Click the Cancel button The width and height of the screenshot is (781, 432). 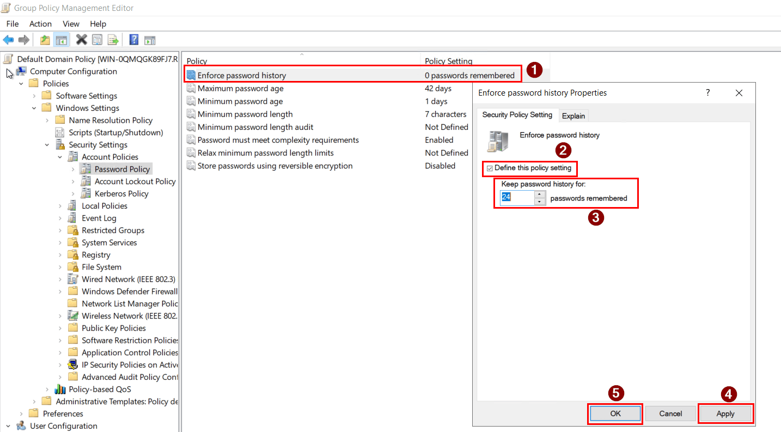click(x=670, y=413)
